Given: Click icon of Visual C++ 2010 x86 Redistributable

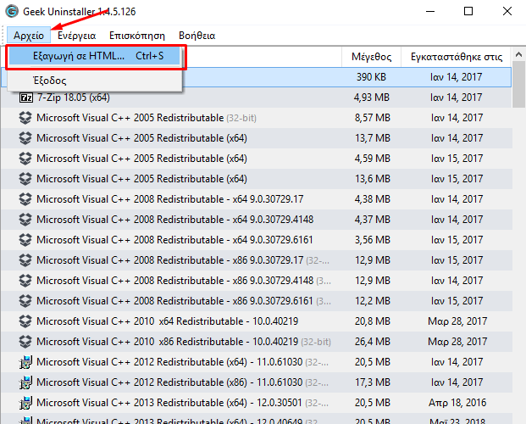Looking at the screenshot, I should (x=25, y=342).
